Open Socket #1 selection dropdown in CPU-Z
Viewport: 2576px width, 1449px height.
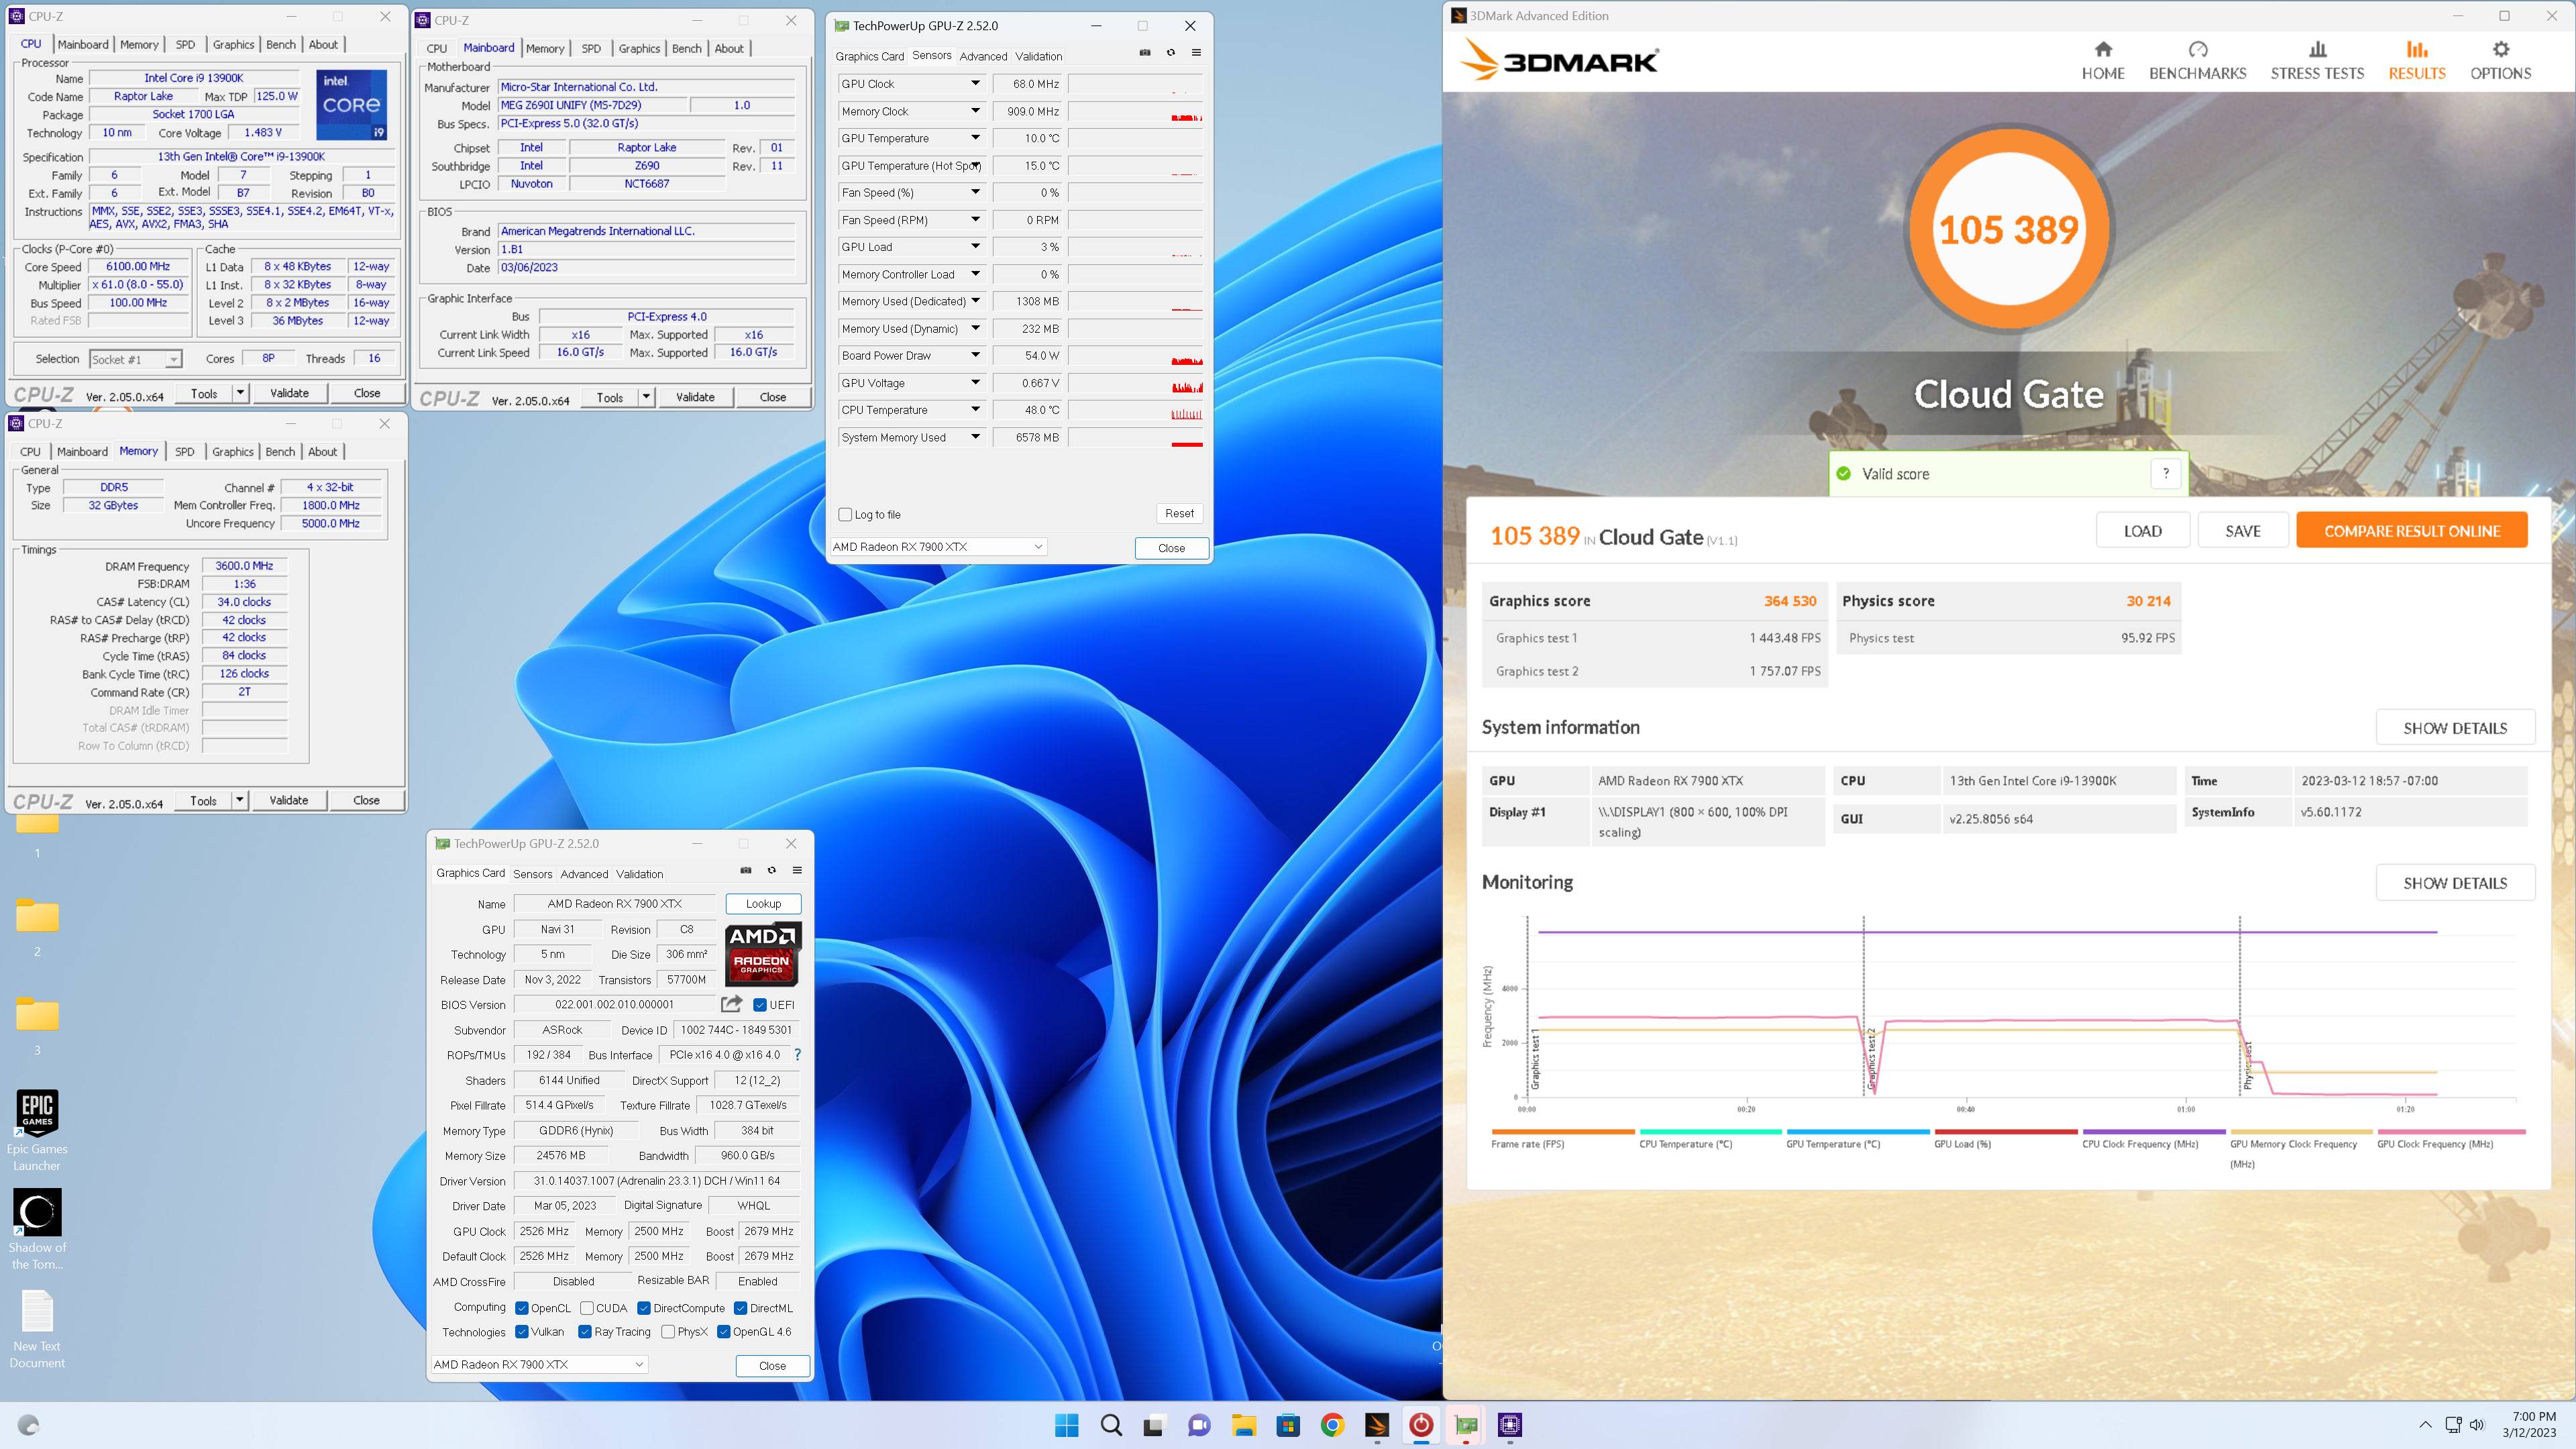click(x=135, y=359)
